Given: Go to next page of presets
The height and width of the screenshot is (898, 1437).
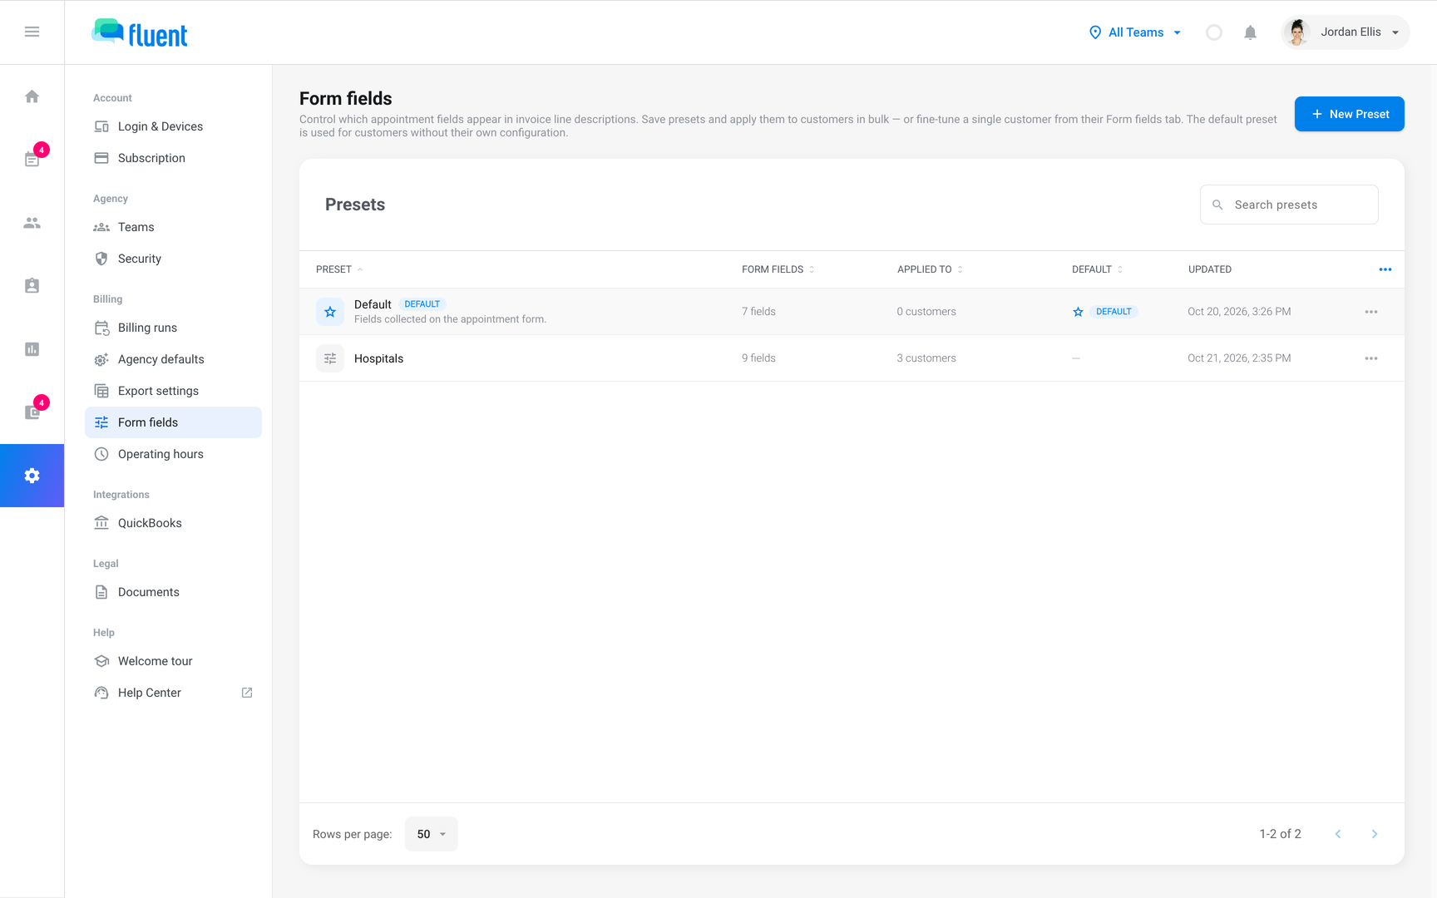Looking at the screenshot, I should point(1375,834).
